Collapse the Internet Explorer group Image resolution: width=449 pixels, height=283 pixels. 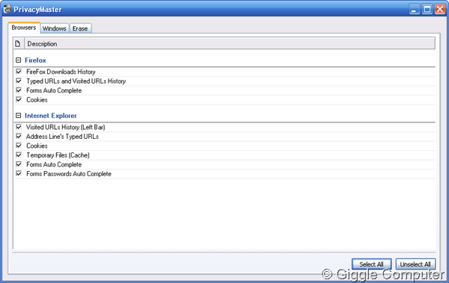(18, 116)
